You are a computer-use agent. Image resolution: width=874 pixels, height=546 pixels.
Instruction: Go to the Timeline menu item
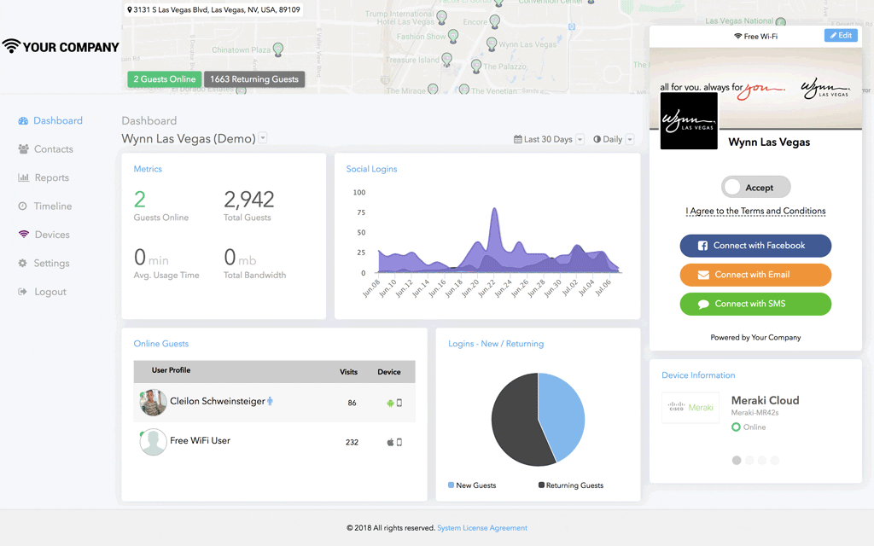[x=53, y=206]
